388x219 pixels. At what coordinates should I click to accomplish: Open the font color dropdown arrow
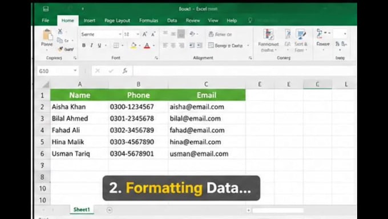coord(153,45)
